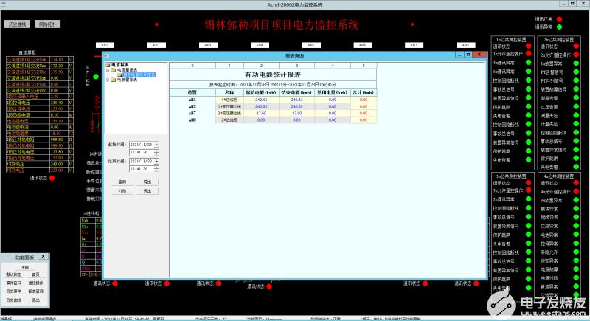The image size is (590, 321).
Task: Click the 过压告警 green lamp
Action: (x=576, y=106)
